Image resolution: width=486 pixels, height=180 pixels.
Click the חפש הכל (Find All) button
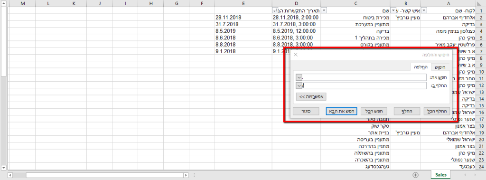374,111
